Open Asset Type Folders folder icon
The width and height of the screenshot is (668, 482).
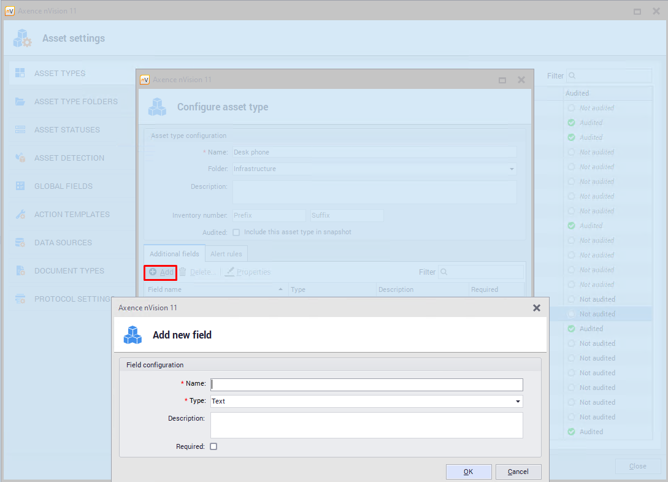point(20,101)
